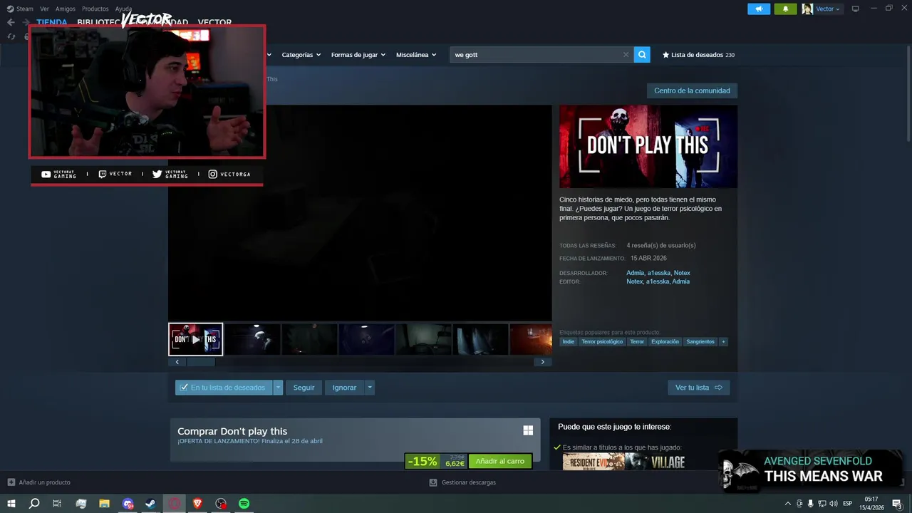Click the Windows platform icon in purchase box
This screenshot has width=912, height=513.
pyautogui.click(x=528, y=430)
